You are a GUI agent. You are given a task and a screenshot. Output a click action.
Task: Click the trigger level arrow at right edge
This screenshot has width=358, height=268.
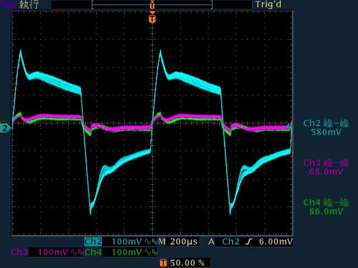coord(290,123)
